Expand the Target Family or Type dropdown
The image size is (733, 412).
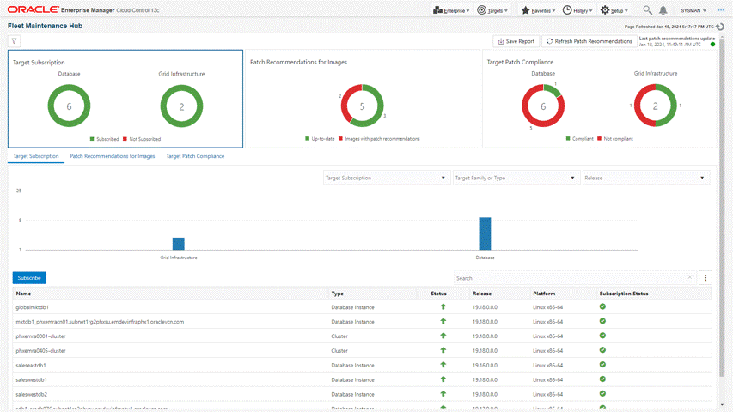(514, 178)
